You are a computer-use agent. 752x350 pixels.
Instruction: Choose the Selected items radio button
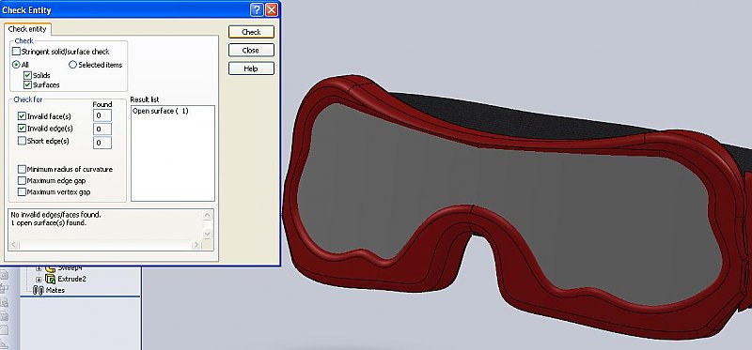[x=73, y=65]
